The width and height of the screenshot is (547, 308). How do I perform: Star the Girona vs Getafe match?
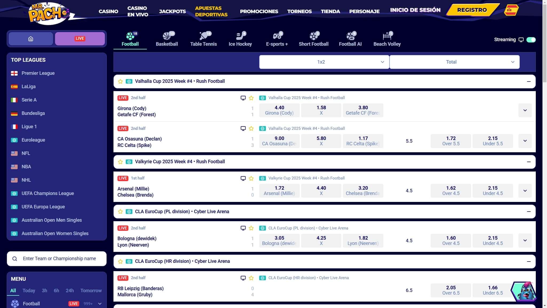tap(251, 98)
